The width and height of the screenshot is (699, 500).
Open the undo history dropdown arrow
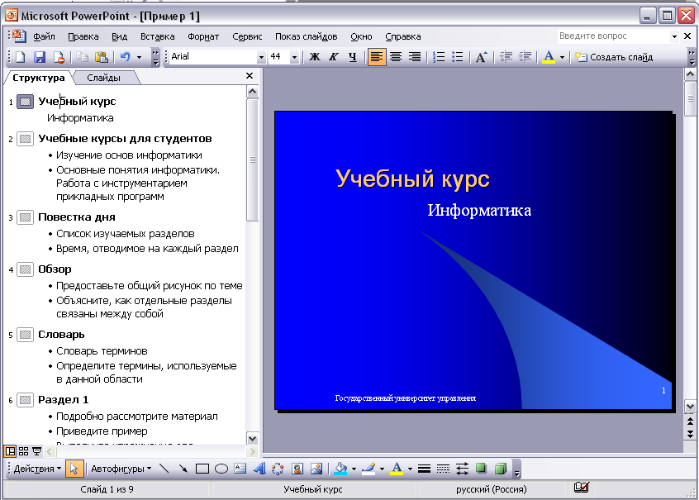click(x=139, y=57)
